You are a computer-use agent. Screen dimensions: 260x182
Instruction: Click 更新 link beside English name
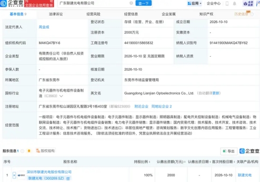point(216,93)
